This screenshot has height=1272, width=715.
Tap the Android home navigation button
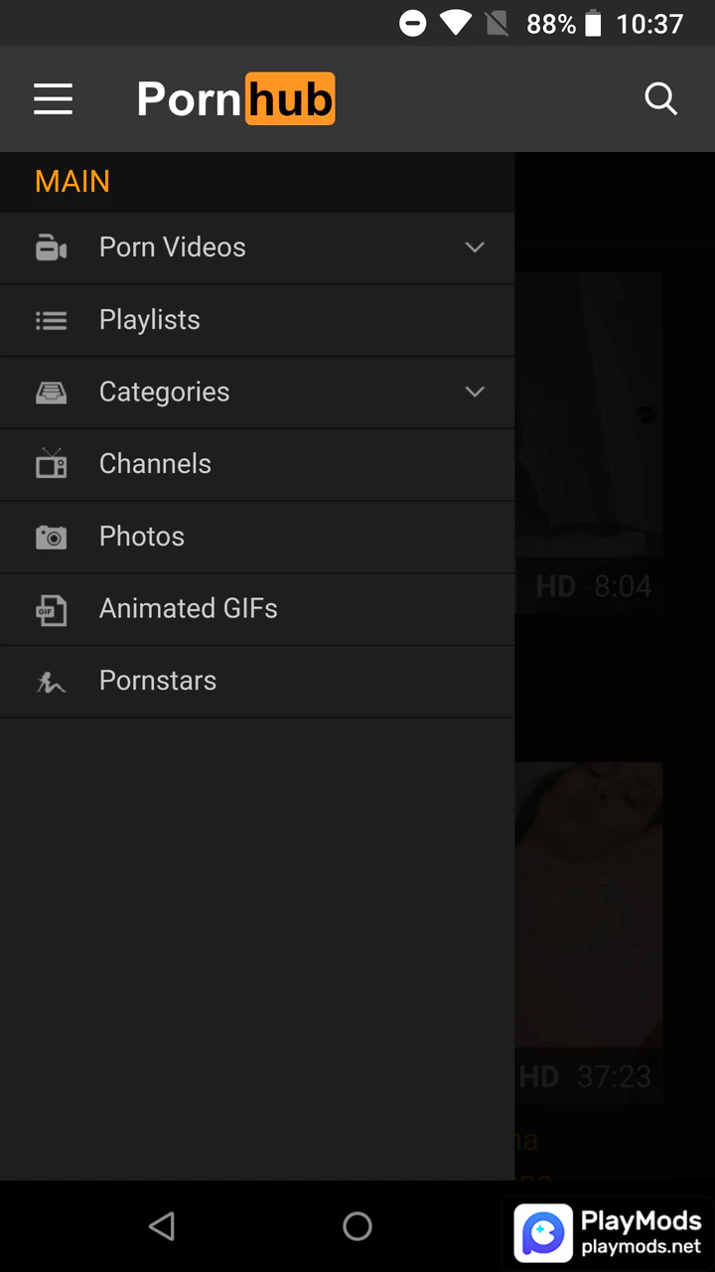357,1226
